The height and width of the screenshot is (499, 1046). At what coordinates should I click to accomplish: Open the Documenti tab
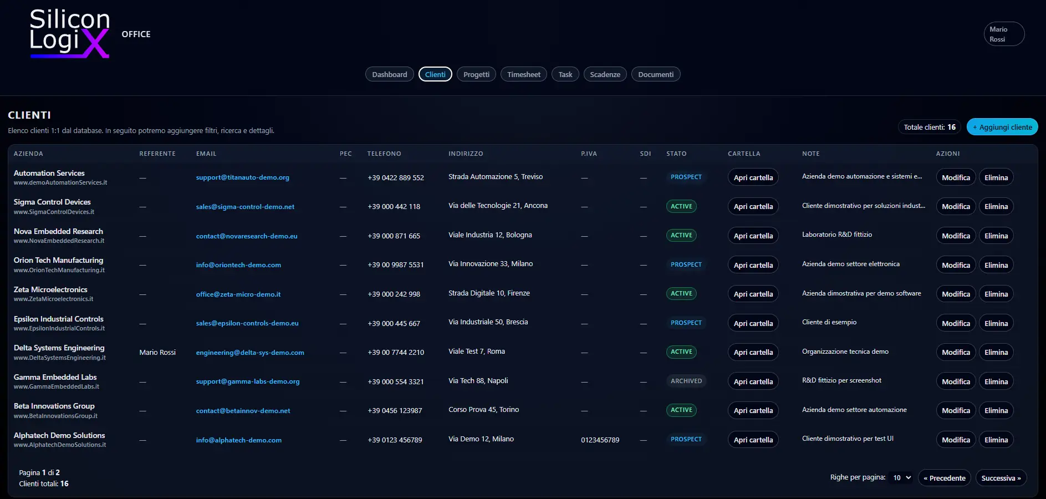tap(655, 74)
